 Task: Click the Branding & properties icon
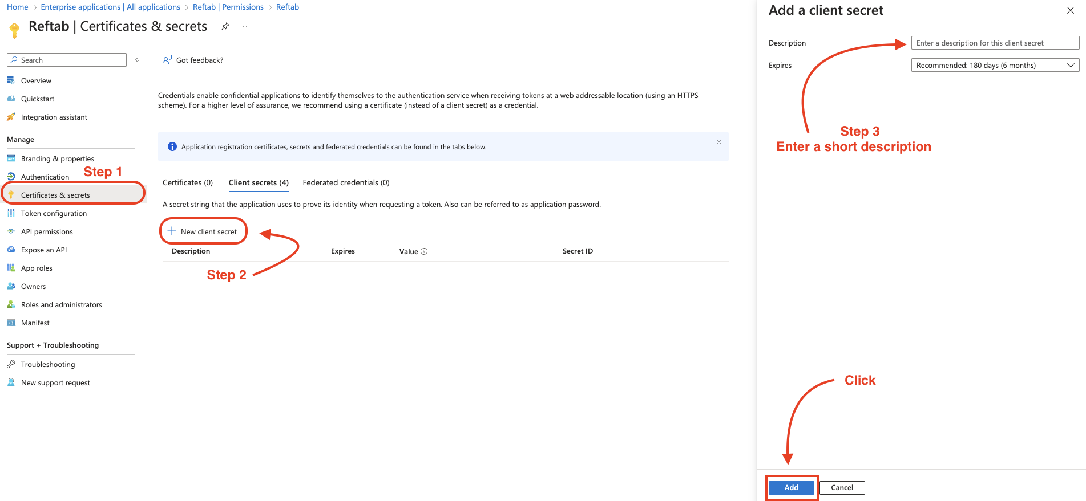click(x=11, y=158)
